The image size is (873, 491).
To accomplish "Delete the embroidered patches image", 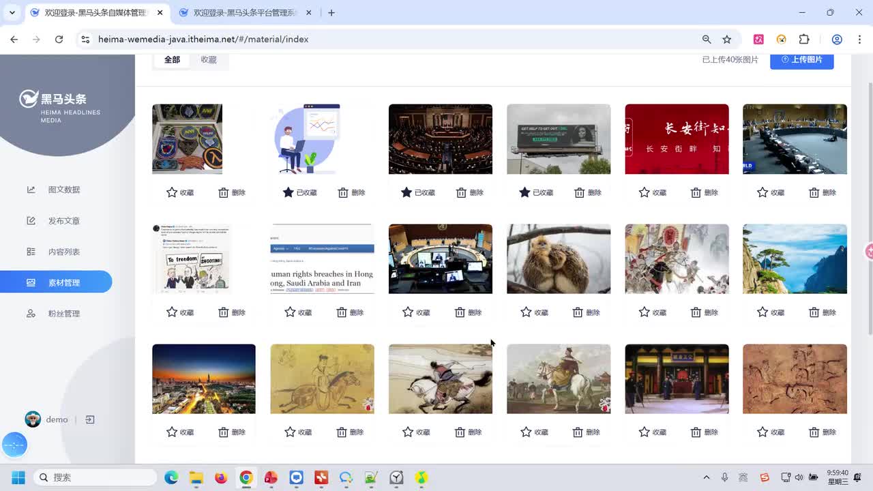I will (x=232, y=192).
